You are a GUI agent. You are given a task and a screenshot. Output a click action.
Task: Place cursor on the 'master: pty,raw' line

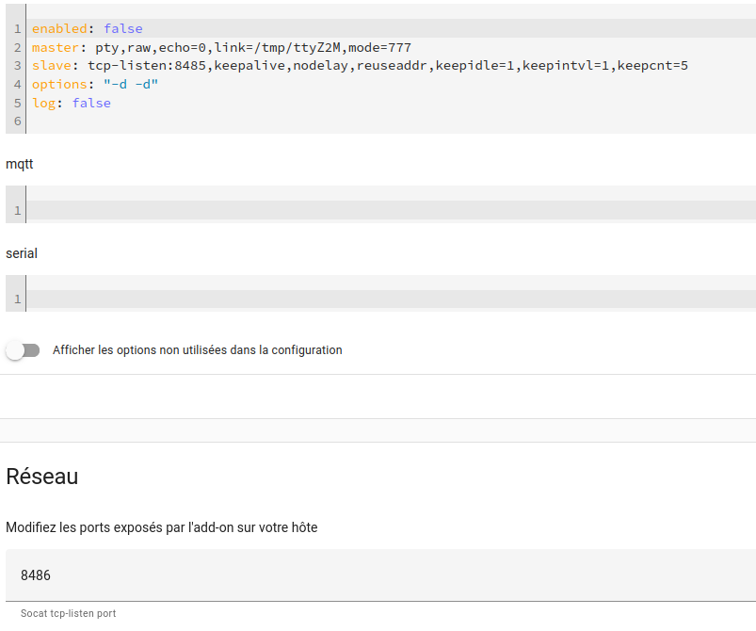471,47
